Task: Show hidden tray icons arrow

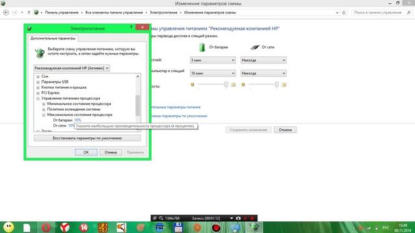Action: pyautogui.click(x=353, y=228)
